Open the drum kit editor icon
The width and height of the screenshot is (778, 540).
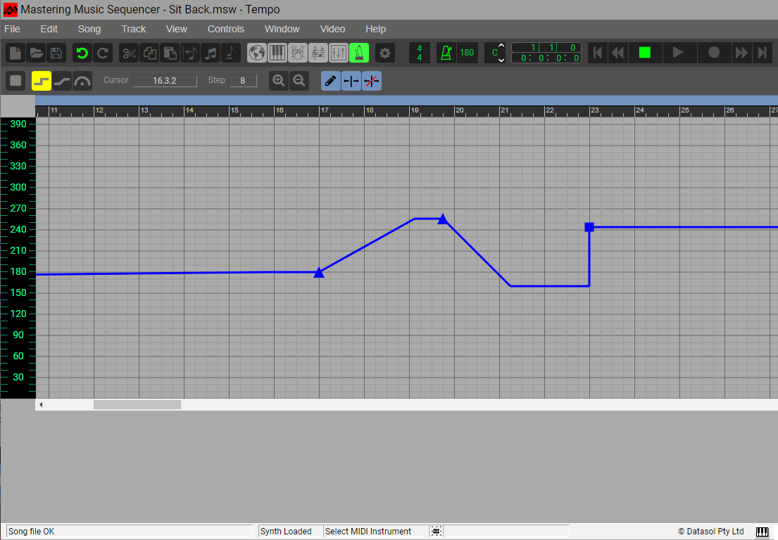(298, 53)
